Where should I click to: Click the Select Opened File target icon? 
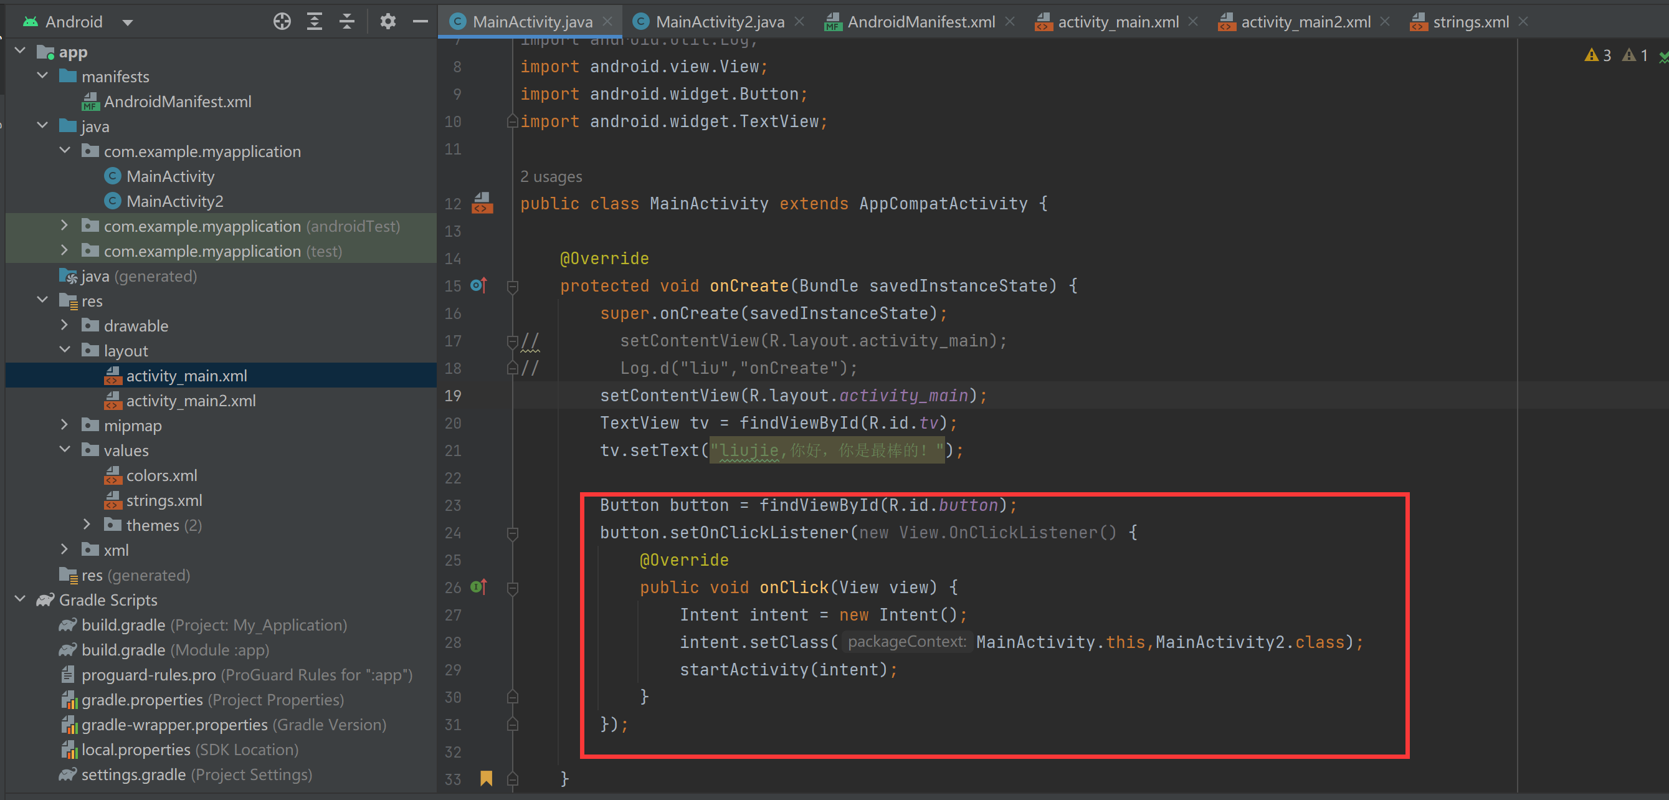(282, 21)
